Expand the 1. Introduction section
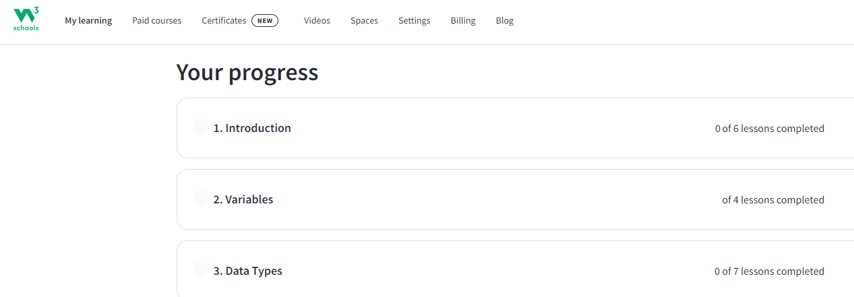This screenshot has width=854, height=297. (252, 128)
